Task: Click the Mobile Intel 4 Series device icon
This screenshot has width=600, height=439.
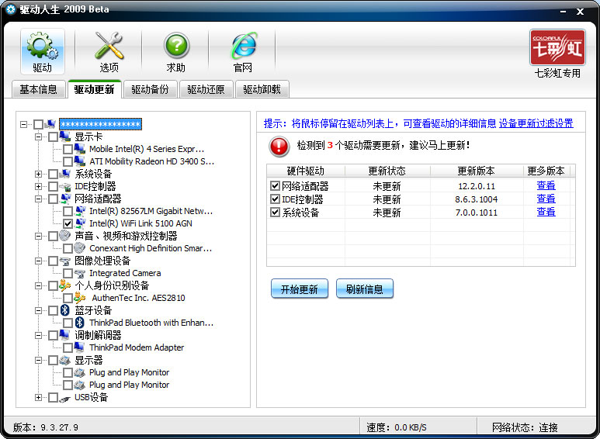Action: [x=80, y=149]
